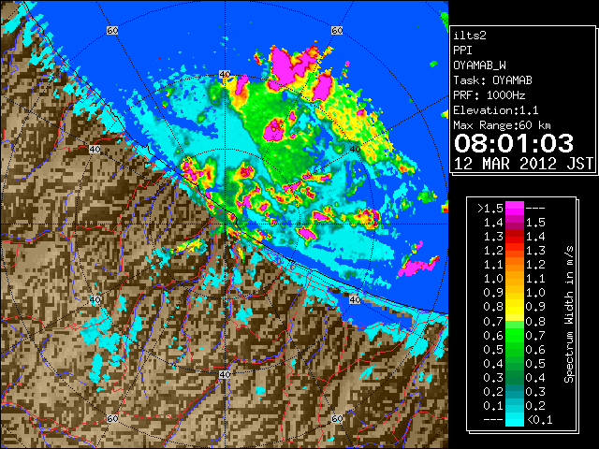This screenshot has width=599, height=449.
Task: Click the '40' ring label due south of center
Action: pos(225,374)
